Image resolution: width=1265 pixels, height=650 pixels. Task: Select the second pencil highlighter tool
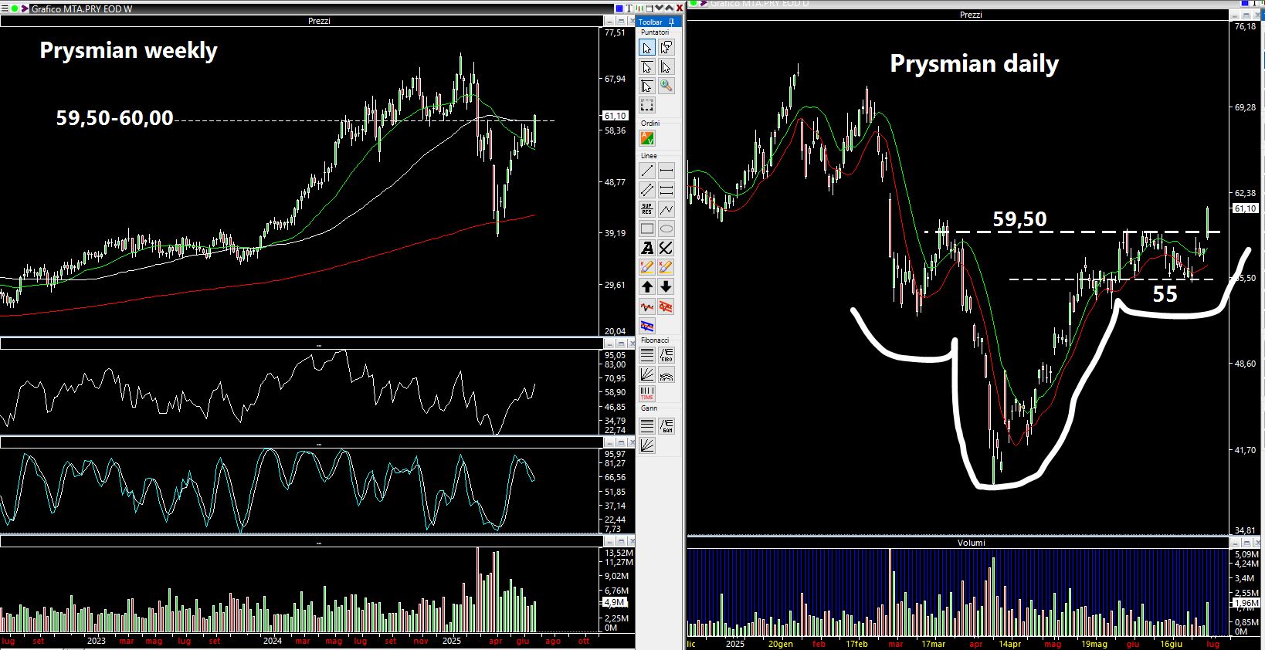click(666, 267)
